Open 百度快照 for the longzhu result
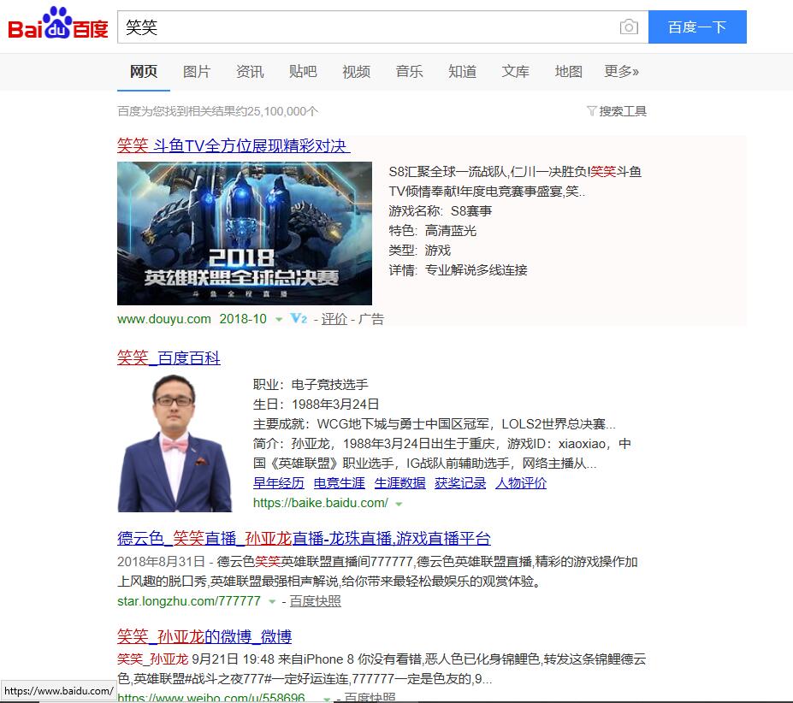Image resolution: width=793 pixels, height=703 pixels. coord(315,601)
